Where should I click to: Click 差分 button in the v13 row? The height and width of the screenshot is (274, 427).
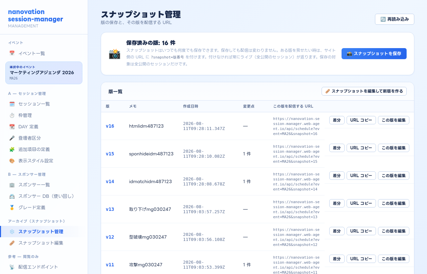pos(337,203)
